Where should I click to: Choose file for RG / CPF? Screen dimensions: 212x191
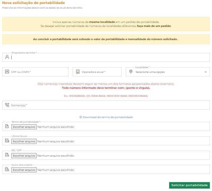pyautogui.click(x=24, y=155)
